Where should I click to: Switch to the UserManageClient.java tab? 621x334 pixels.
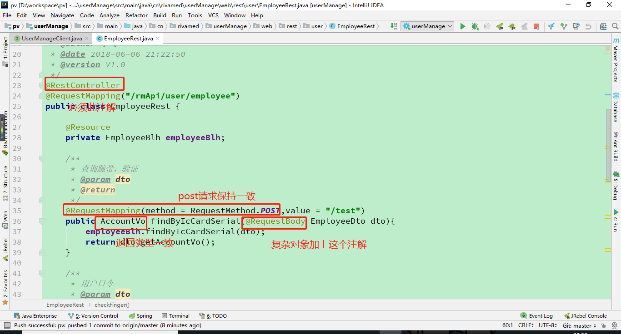pos(48,39)
